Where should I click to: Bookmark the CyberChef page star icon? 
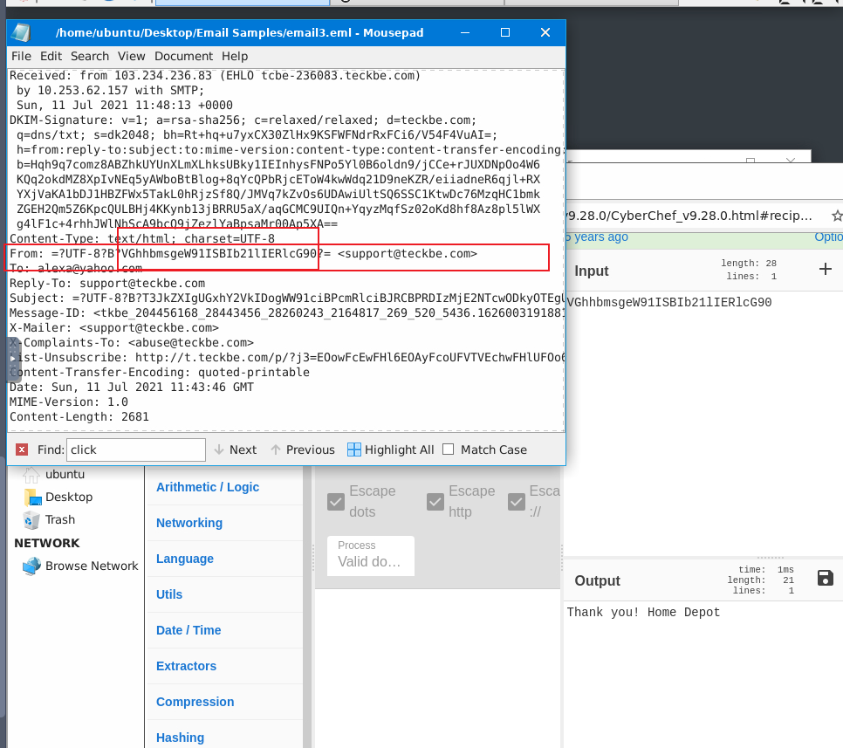click(837, 216)
